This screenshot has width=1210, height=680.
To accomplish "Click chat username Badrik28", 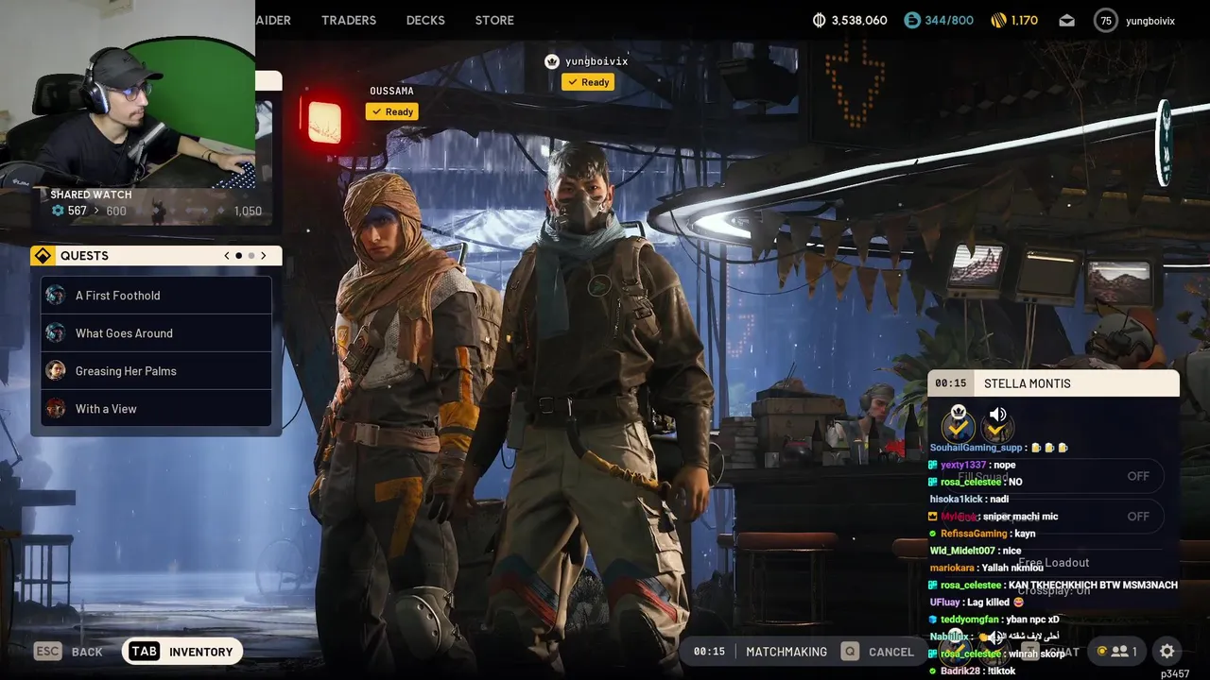I will 960,671.
